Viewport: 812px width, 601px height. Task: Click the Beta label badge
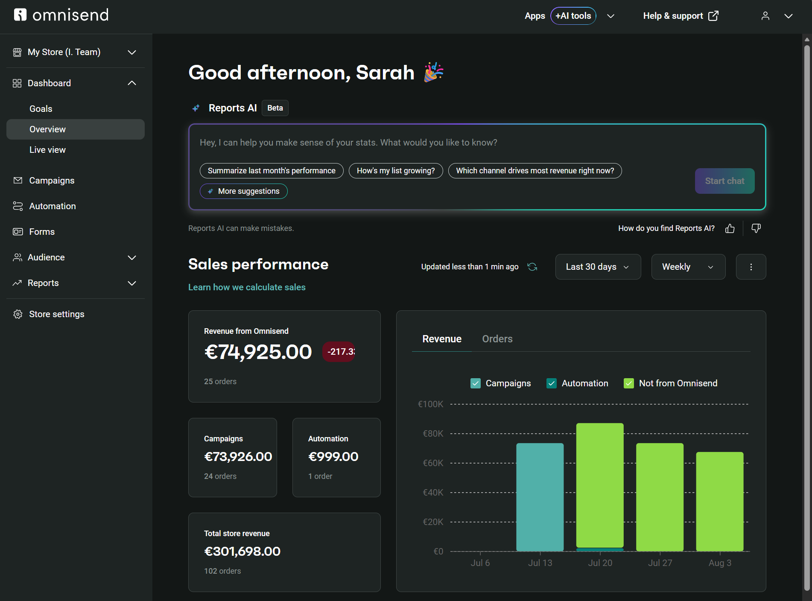(275, 108)
